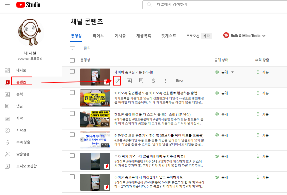
Task: Check the 크롬 공룡게임 video checkbox
Action: point(72,134)
